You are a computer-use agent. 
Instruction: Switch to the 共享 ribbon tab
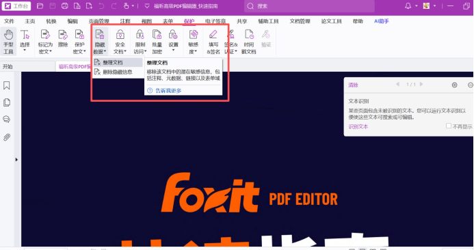(x=242, y=21)
